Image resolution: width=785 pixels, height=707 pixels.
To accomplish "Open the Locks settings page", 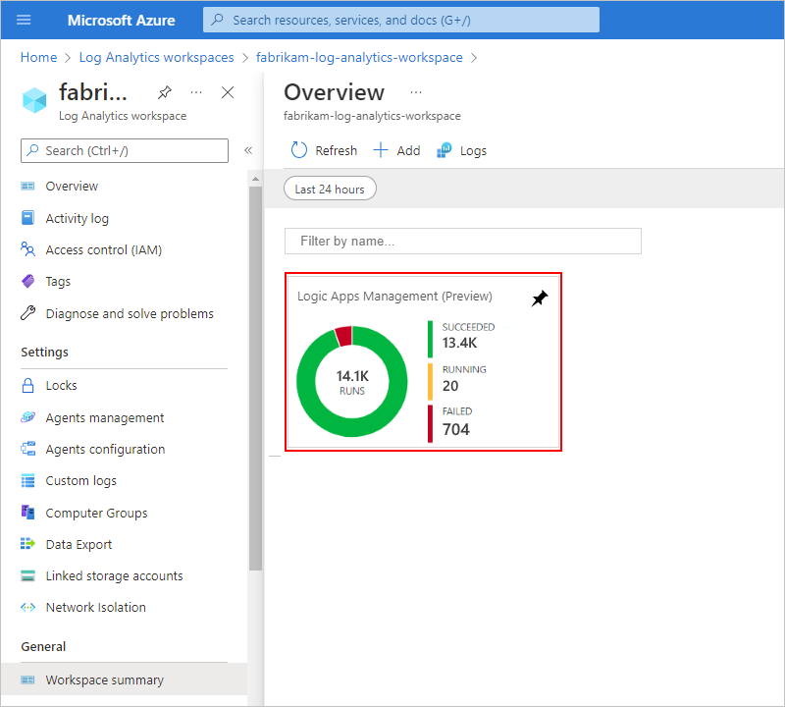I will click(61, 386).
